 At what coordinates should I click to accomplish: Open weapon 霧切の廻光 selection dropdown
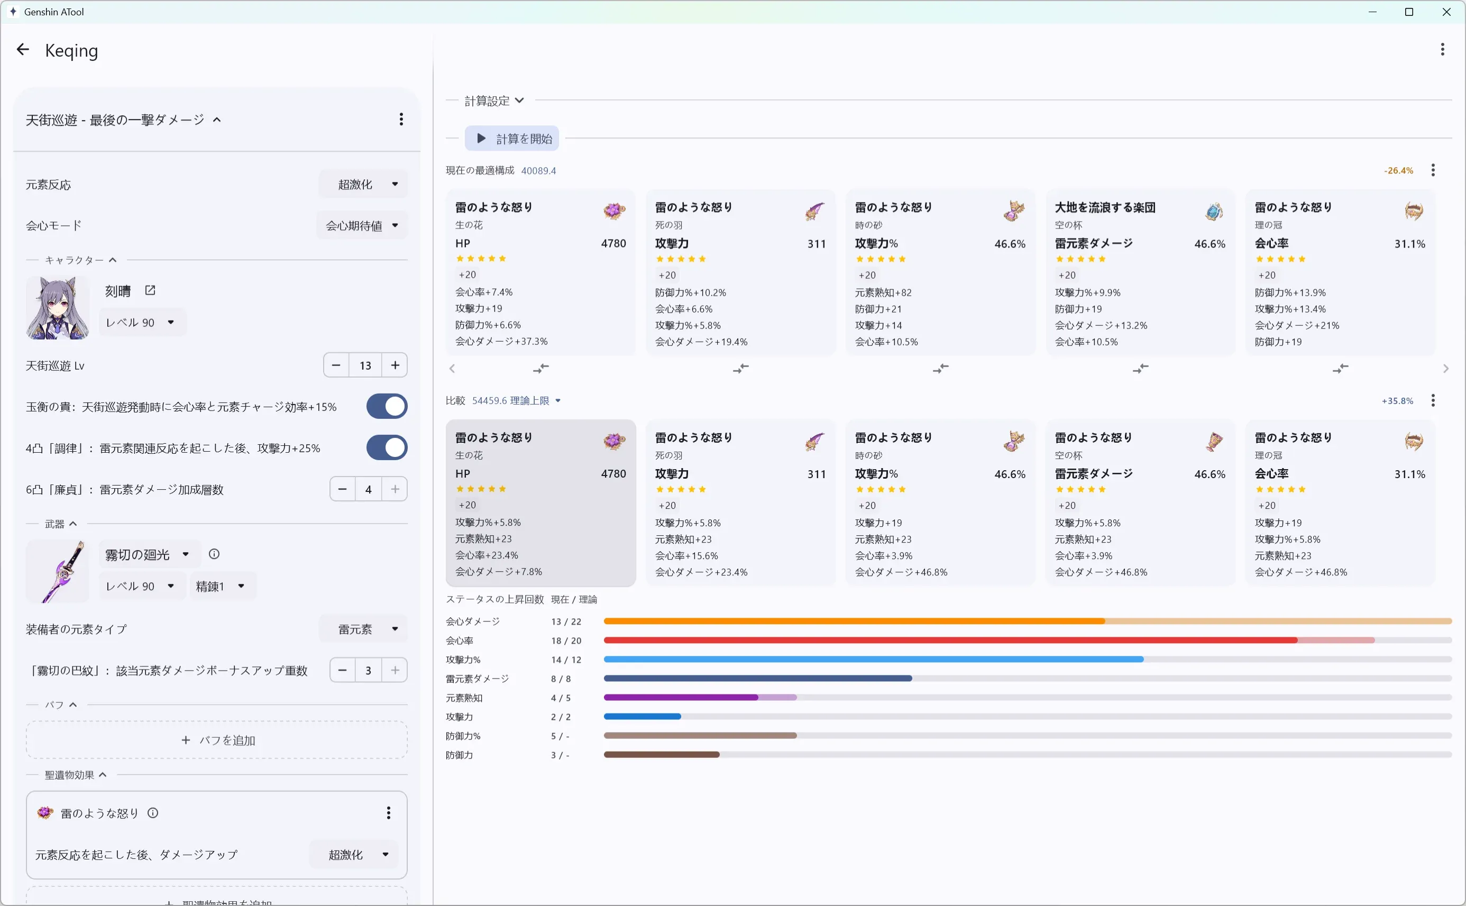(149, 554)
